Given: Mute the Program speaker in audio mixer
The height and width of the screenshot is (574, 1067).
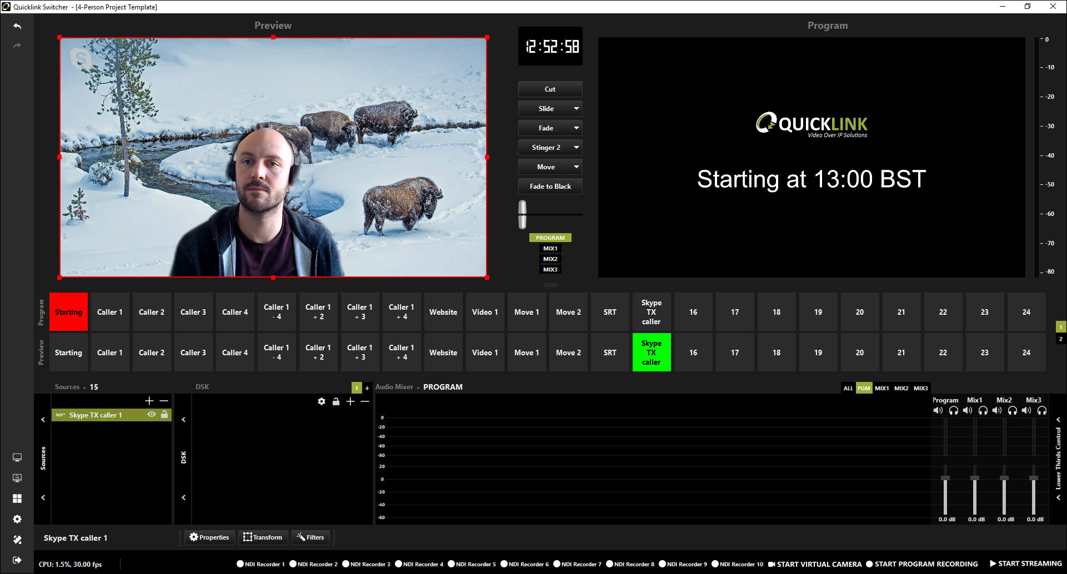Looking at the screenshot, I should click(938, 411).
